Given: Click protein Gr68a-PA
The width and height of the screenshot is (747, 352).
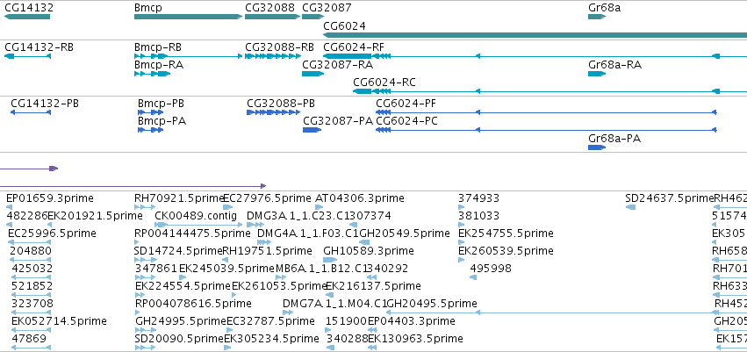Looking at the screenshot, I should pyautogui.click(x=597, y=147).
